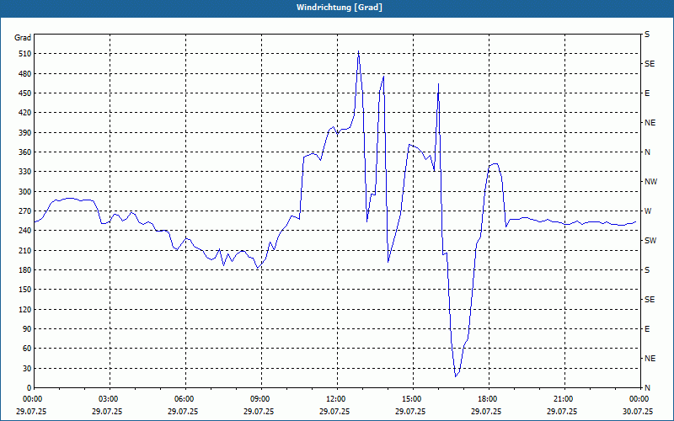This screenshot has height=421, width=674.
Task: Select the 390 tick label
Action: pyautogui.click(x=25, y=133)
